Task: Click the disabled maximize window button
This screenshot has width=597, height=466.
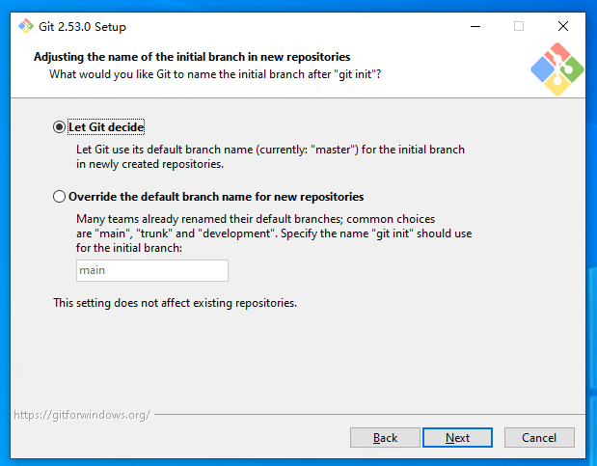Action: pyautogui.click(x=519, y=27)
